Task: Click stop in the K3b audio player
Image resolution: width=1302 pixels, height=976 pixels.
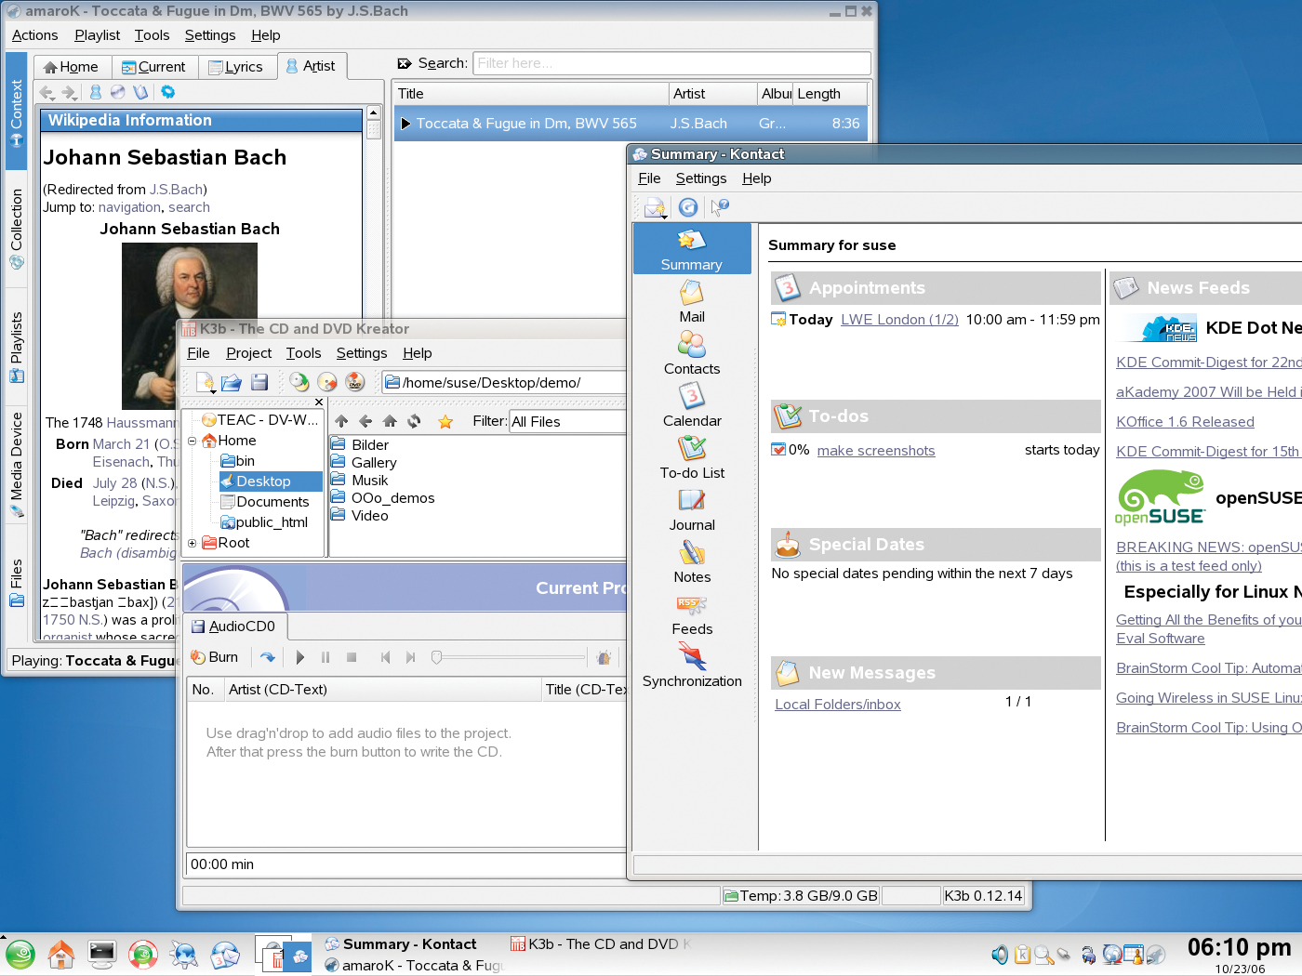Action: pos(352,657)
